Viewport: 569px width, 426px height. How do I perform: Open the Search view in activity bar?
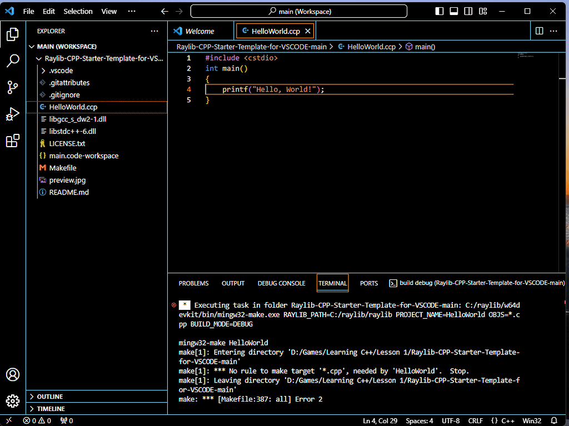(x=12, y=61)
